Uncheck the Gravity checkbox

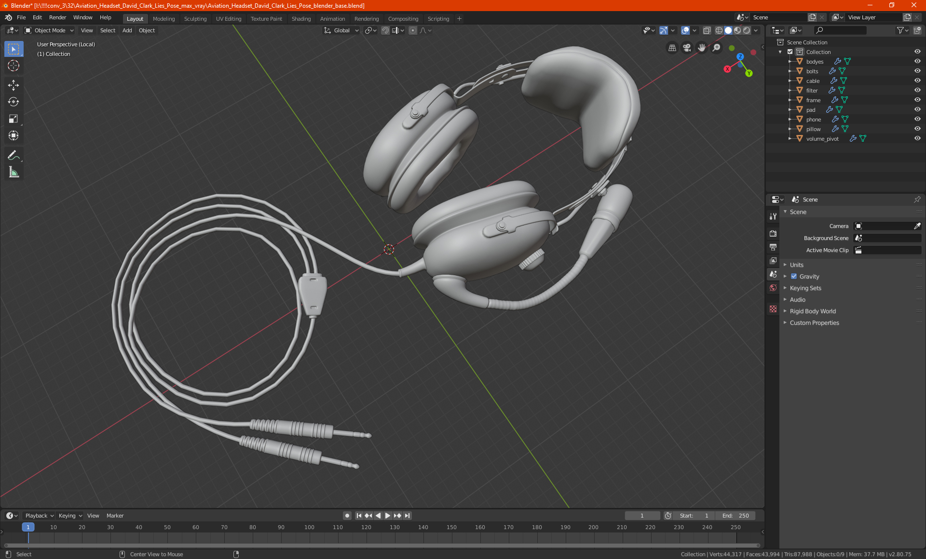point(794,277)
